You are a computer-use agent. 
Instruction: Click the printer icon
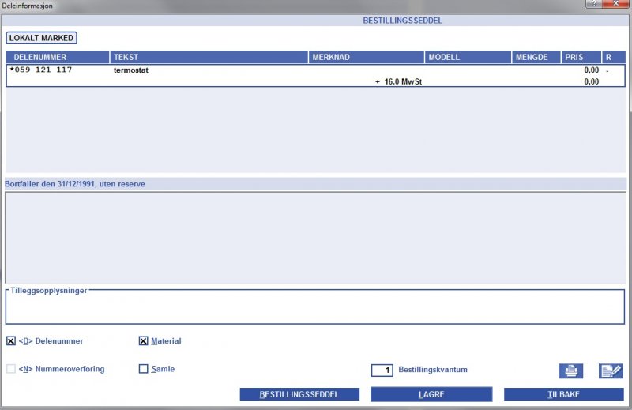pyautogui.click(x=571, y=371)
